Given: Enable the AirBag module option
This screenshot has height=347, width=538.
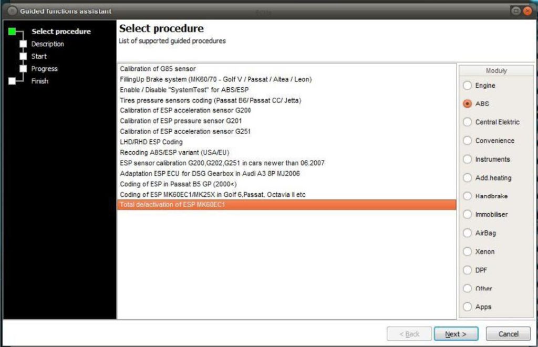Looking at the screenshot, I should (467, 233).
